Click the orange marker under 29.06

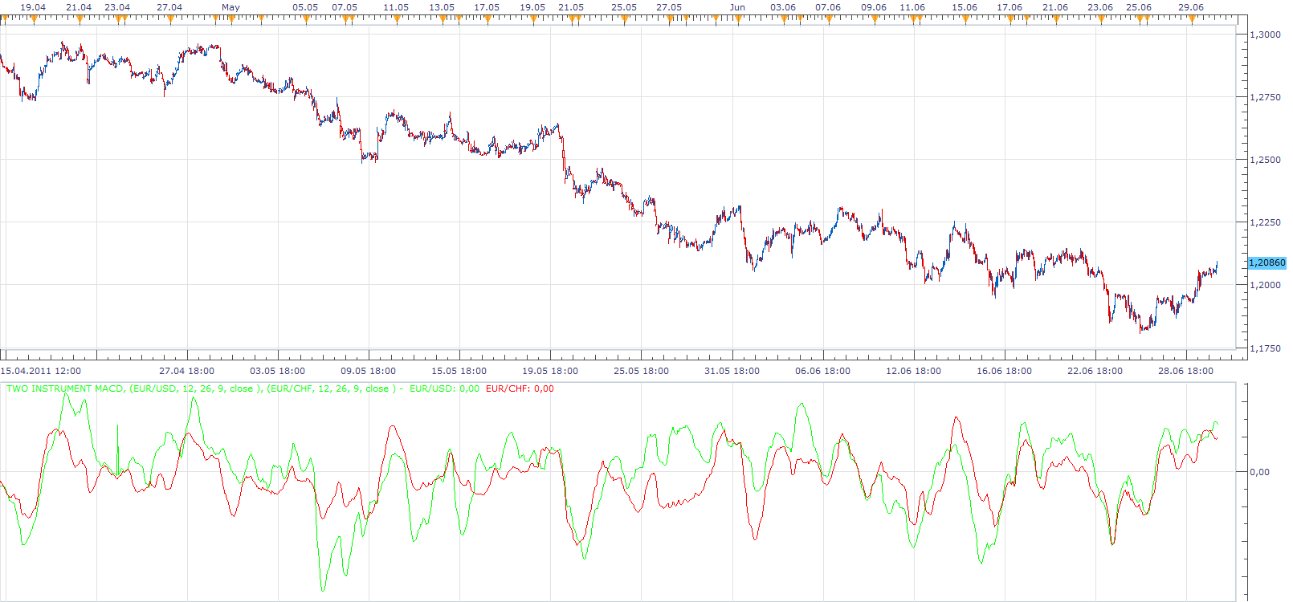[x=1191, y=19]
